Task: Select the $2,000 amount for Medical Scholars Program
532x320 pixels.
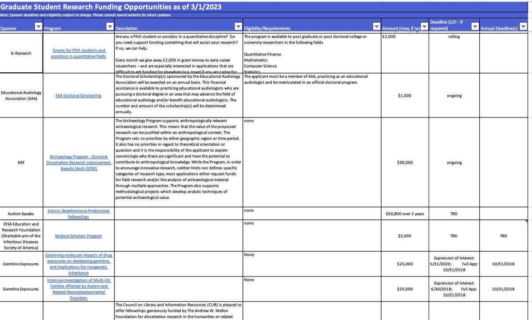Action: (405, 236)
